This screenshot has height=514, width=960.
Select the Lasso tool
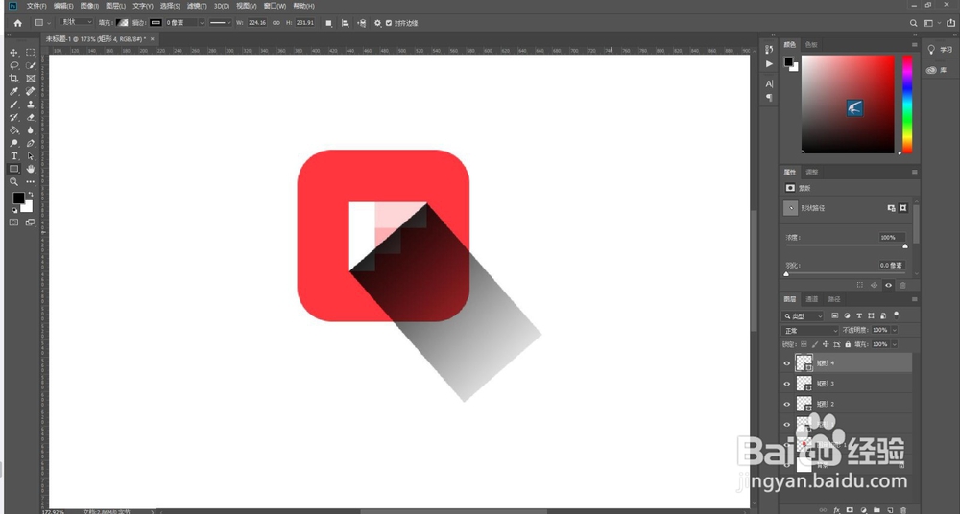[13, 65]
